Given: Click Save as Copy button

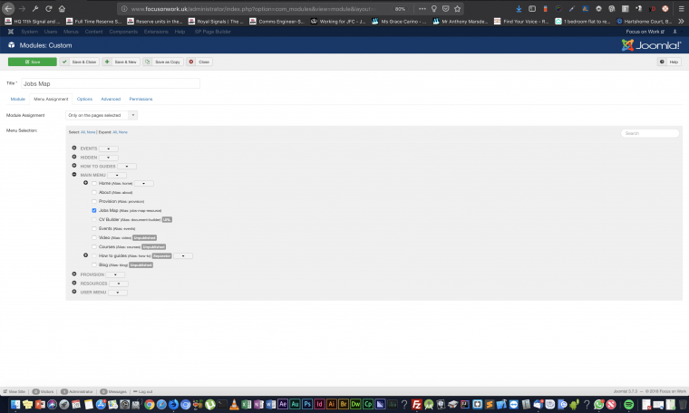Looking at the screenshot, I should (163, 62).
